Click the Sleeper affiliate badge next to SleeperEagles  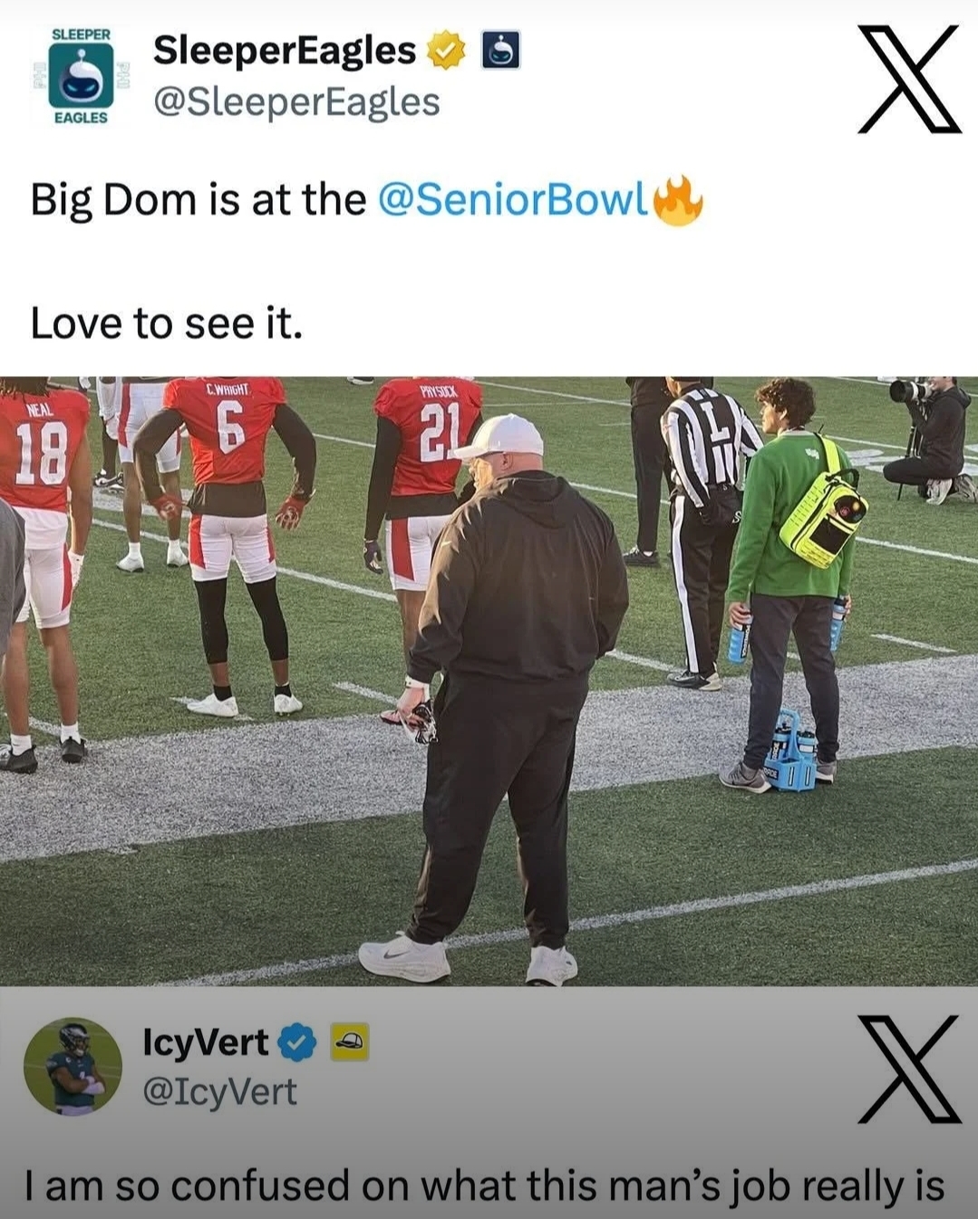pos(499,51)
